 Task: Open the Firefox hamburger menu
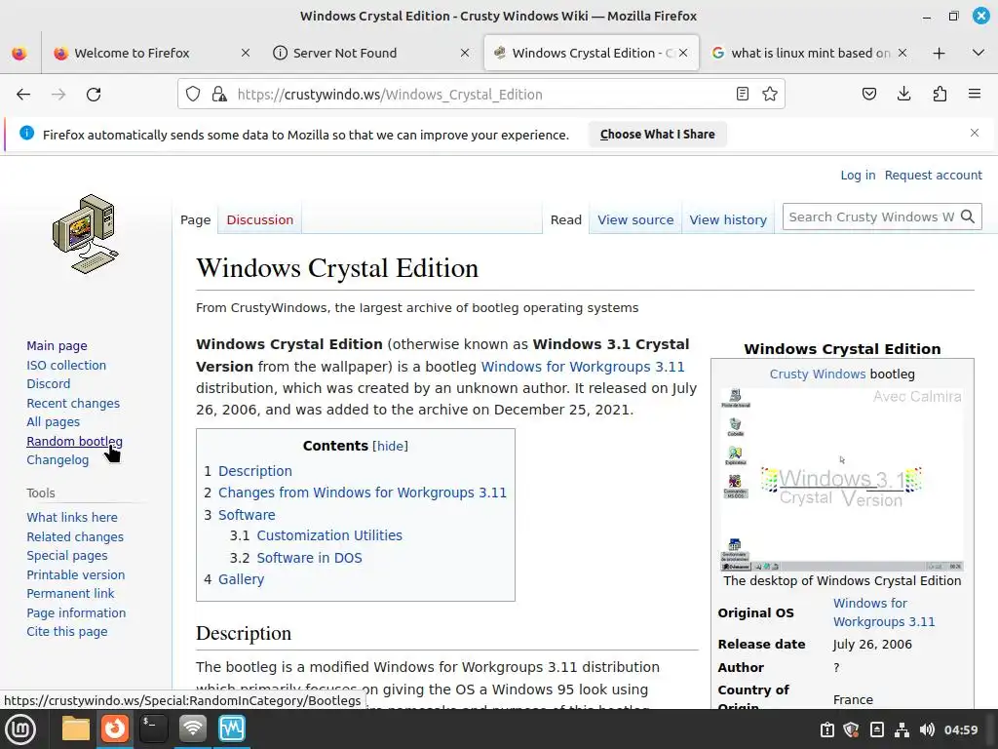975,95
